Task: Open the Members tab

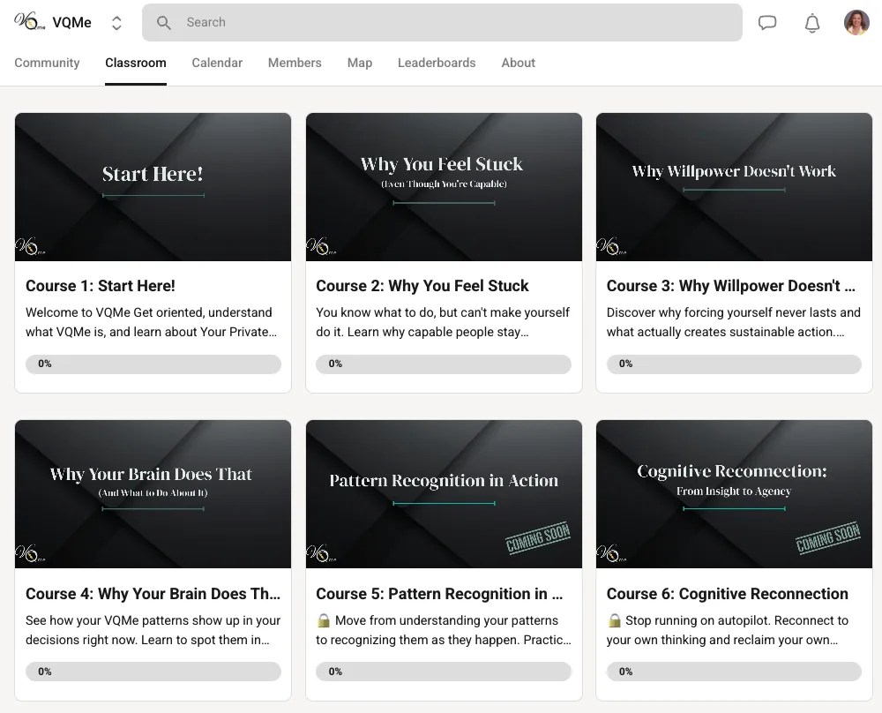Action: (295, 63)
